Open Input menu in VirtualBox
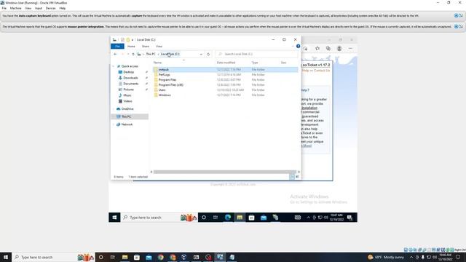466x262 pixels. point(39,8)
